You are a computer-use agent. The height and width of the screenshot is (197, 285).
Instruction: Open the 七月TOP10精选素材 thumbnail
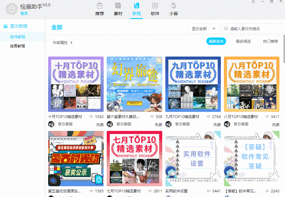click(134, 159)
